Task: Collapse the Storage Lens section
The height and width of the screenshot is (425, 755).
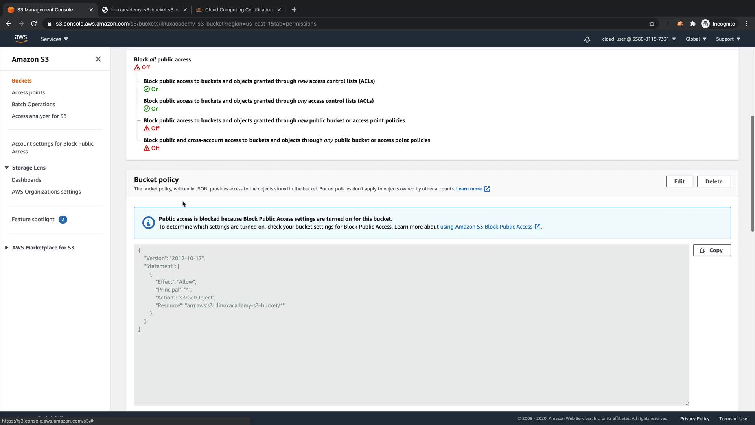Action: (7, 168)
